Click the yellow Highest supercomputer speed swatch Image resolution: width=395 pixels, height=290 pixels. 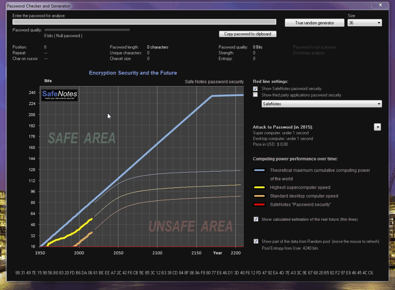259,187
